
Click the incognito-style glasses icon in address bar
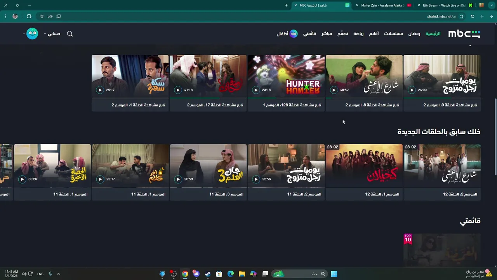pos(50,16)
